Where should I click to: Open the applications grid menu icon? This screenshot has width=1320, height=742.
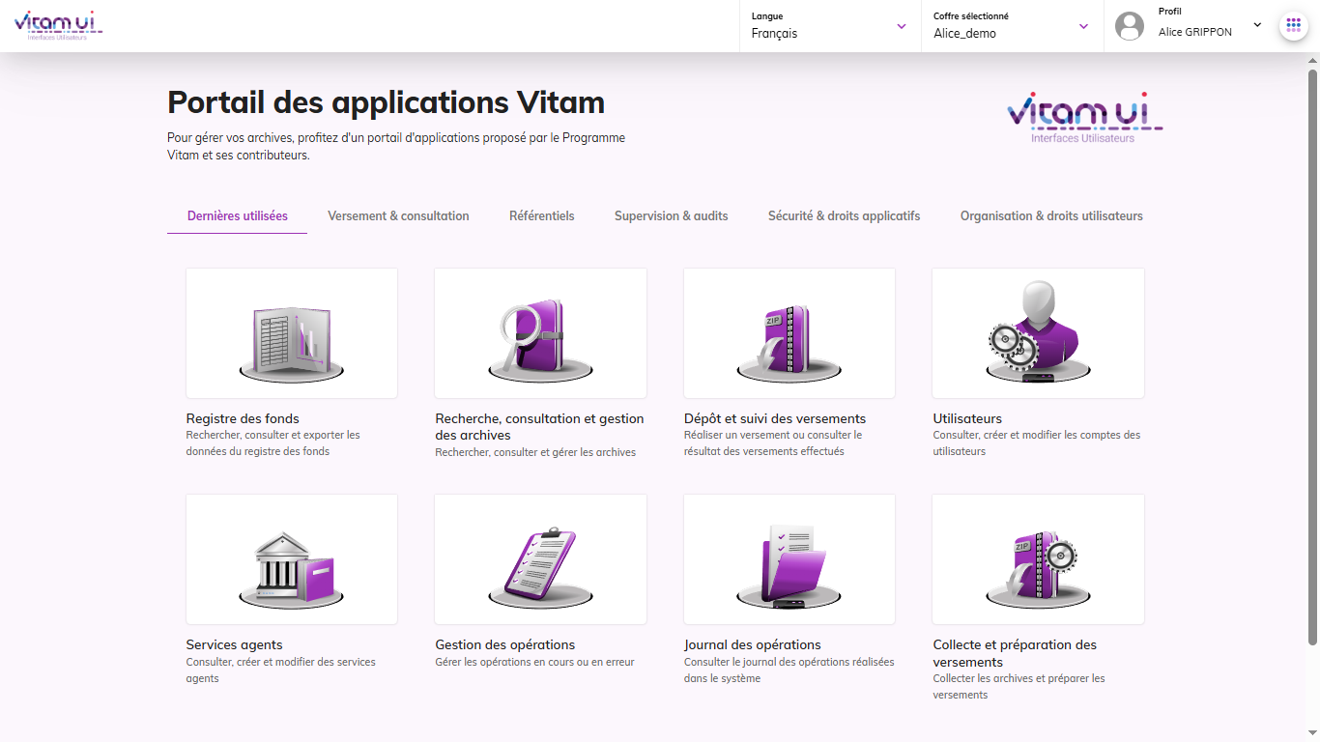click(x=1293, y=26)
